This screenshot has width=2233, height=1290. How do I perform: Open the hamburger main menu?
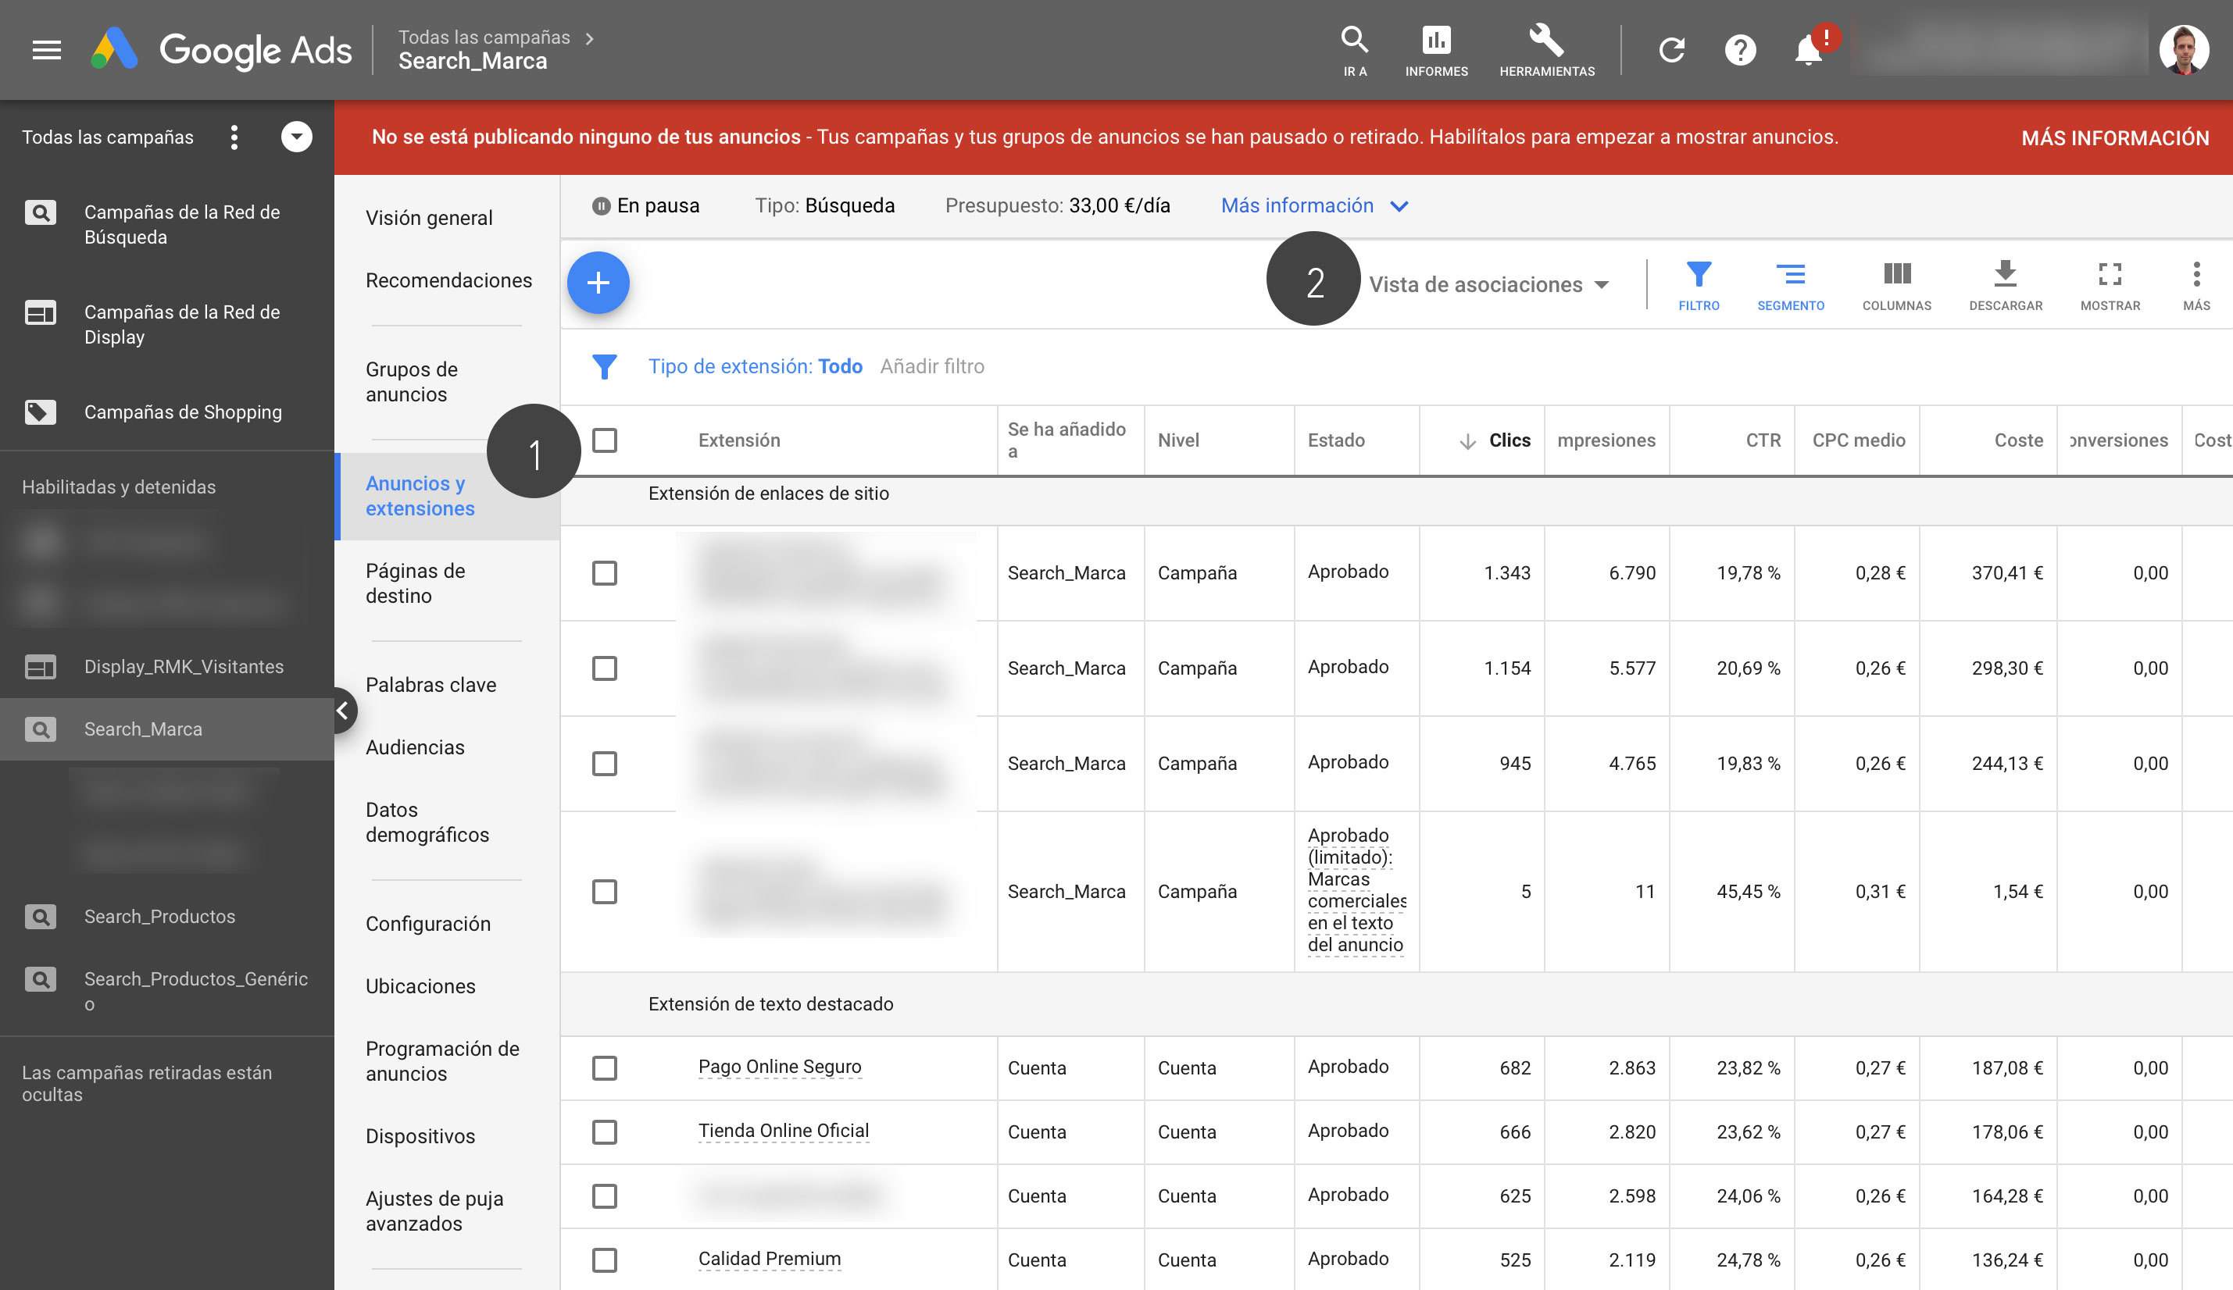[x=46, y=51]
